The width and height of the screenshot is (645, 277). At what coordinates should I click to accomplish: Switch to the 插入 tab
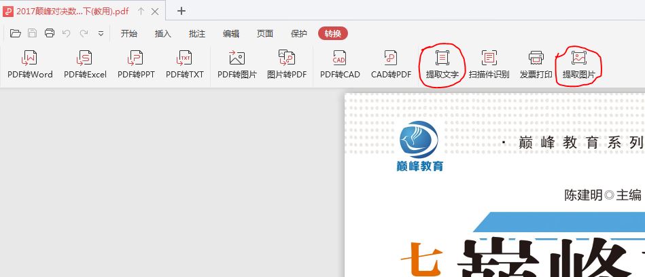click(163, 34)
